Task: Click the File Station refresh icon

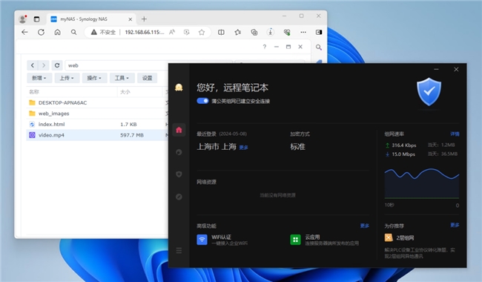Action: click(57, 65)
